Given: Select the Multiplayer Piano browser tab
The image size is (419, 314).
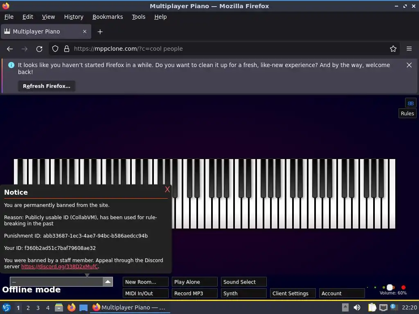Looking at the screenshot, I should tap(46, 31).
